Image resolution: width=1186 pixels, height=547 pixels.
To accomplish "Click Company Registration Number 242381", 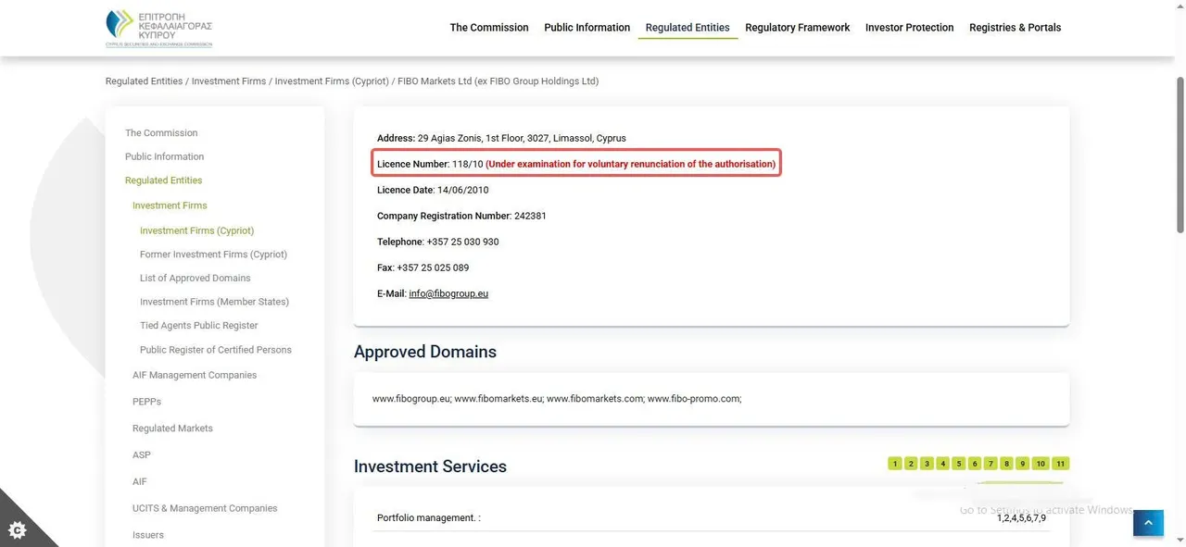I will [461, 216].
